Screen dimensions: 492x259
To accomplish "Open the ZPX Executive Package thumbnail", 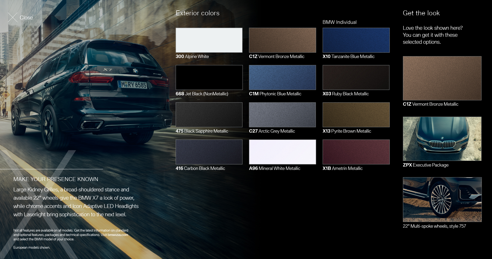I will (x=442, y=139).
